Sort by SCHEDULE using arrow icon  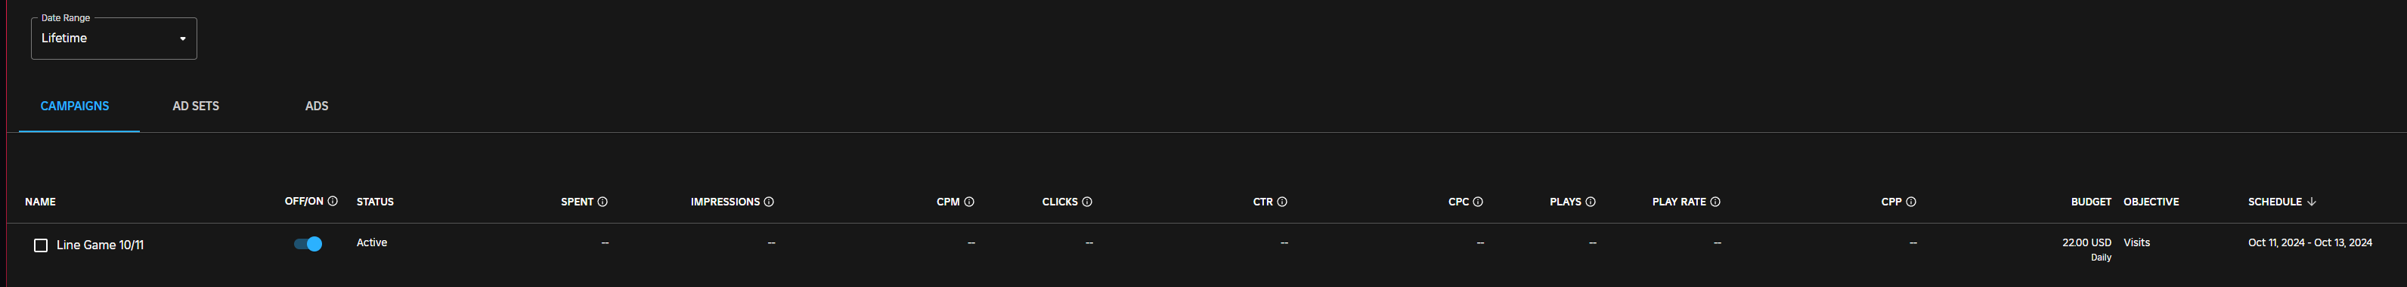tap(2312, 202)
